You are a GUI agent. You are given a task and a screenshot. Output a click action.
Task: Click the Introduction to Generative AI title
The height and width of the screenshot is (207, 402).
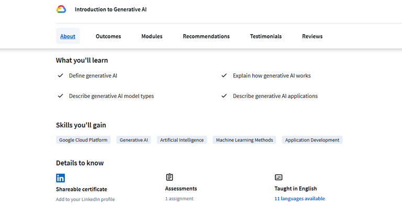[x=111, y=9]
